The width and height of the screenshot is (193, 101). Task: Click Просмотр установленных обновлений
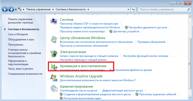[84, 46]
